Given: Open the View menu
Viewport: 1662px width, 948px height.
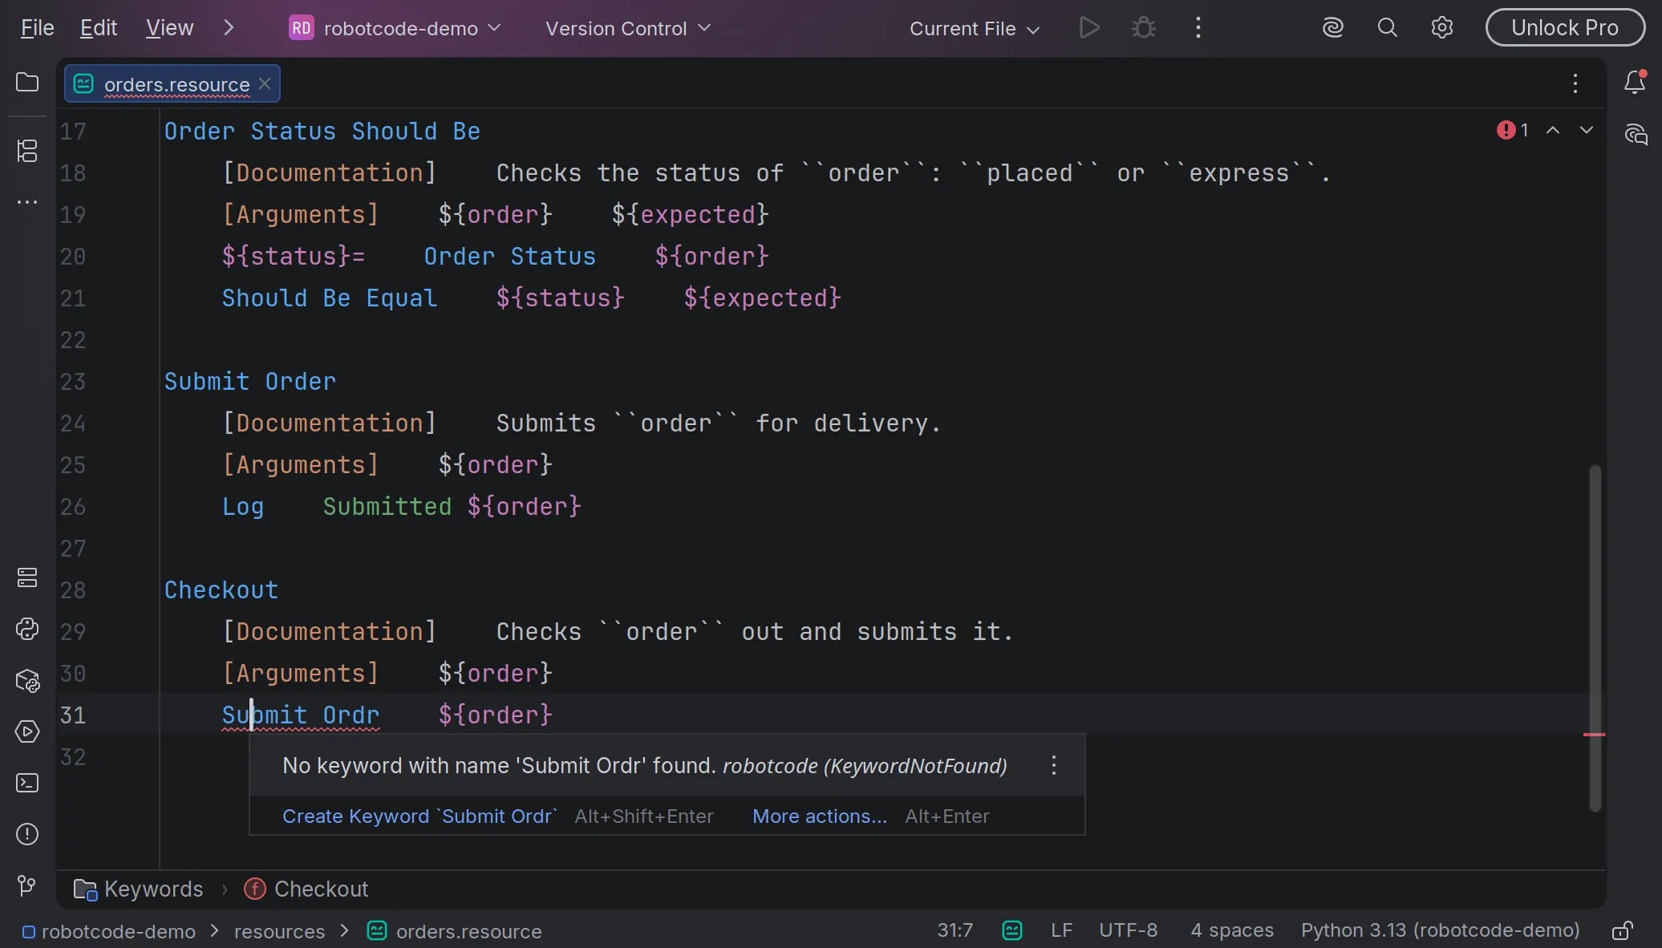Looking at the screenshot, I should (x=169, y=28).
